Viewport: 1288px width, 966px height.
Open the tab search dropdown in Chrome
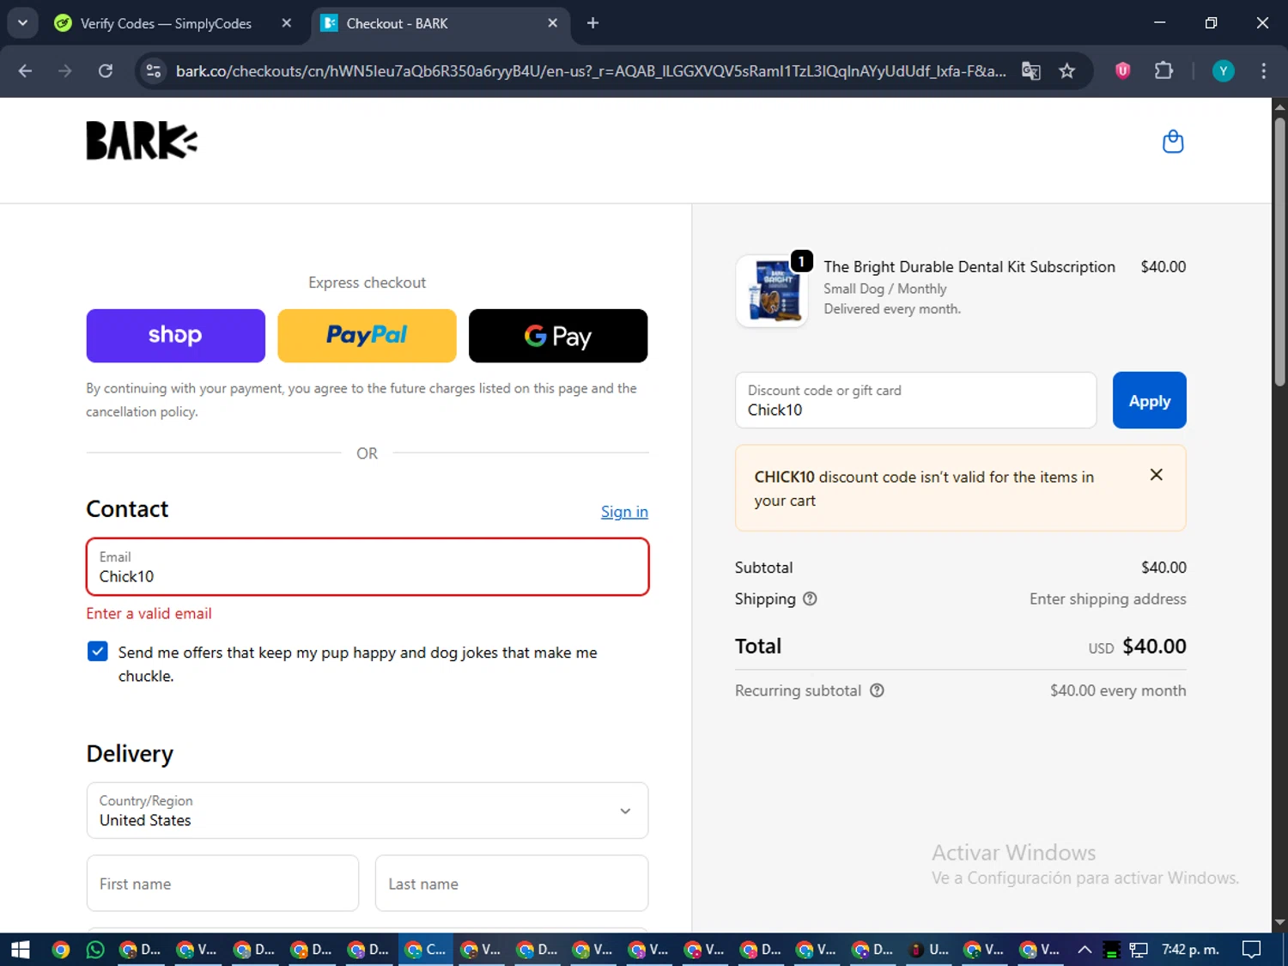22,23
